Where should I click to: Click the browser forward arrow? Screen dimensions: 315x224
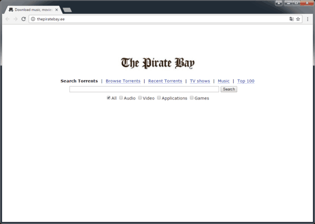point(15,19)
